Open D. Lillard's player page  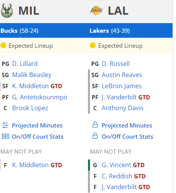coord(25,64)
